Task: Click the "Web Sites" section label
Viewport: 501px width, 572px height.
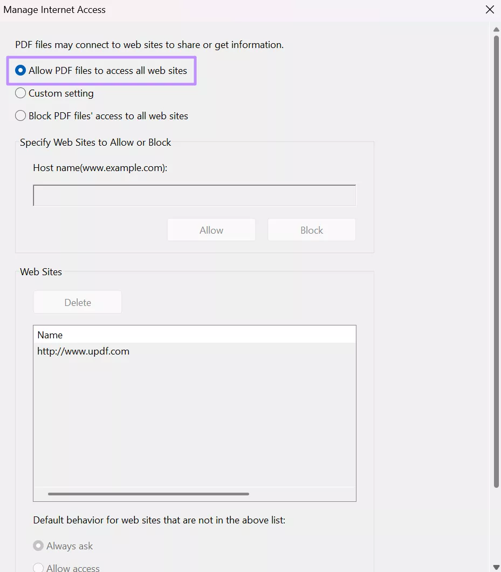Action: tap(41, 271)
